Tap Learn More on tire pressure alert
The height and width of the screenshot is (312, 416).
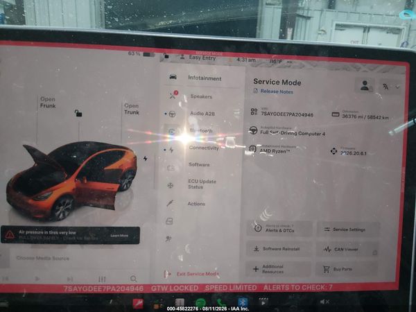tap(119, 236)
